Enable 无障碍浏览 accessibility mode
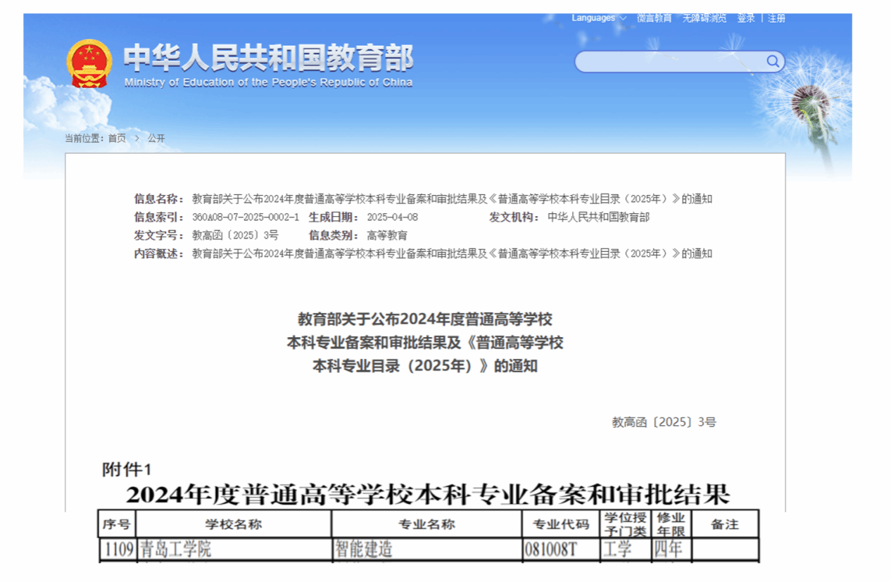Screen dimensions: 891x582 pyautogui.click(x=704, y=18)
